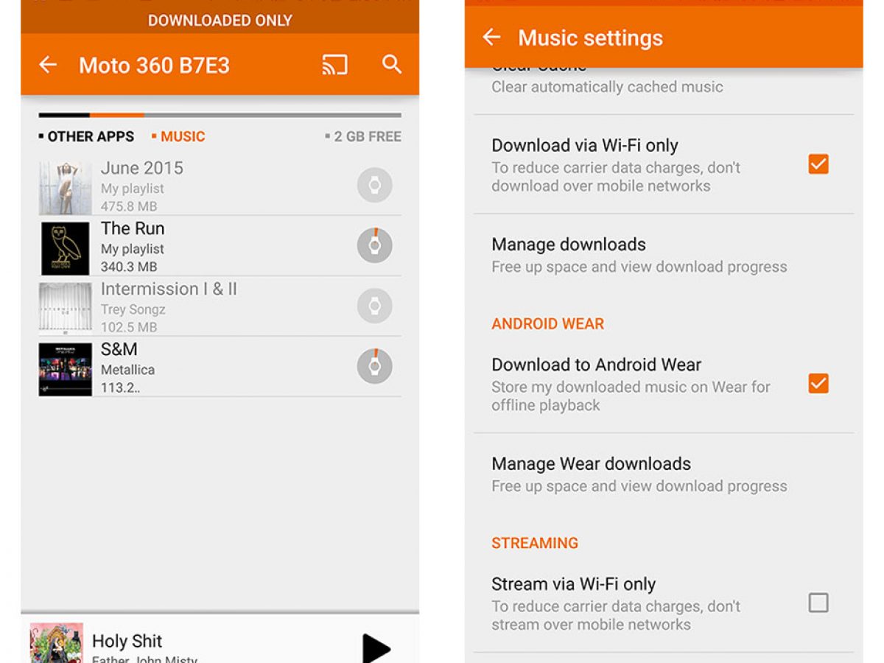Tap 340.3 MB size text

(129, 267)
